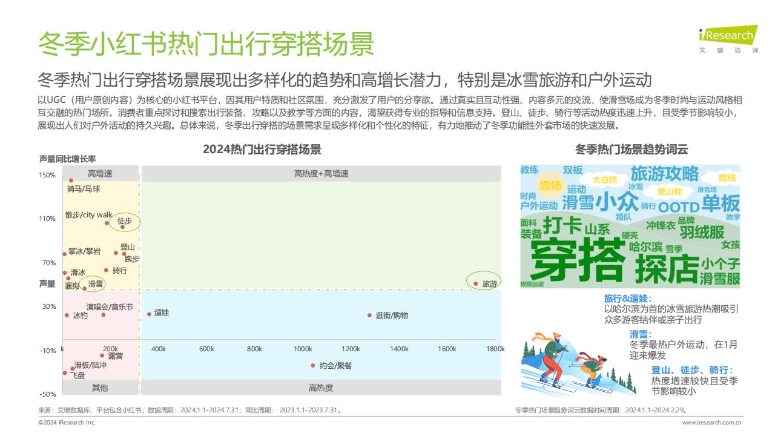Click the OOTD word in cloud
The height and width of the screenshot is (436, 775).
(x=679, y=208)
